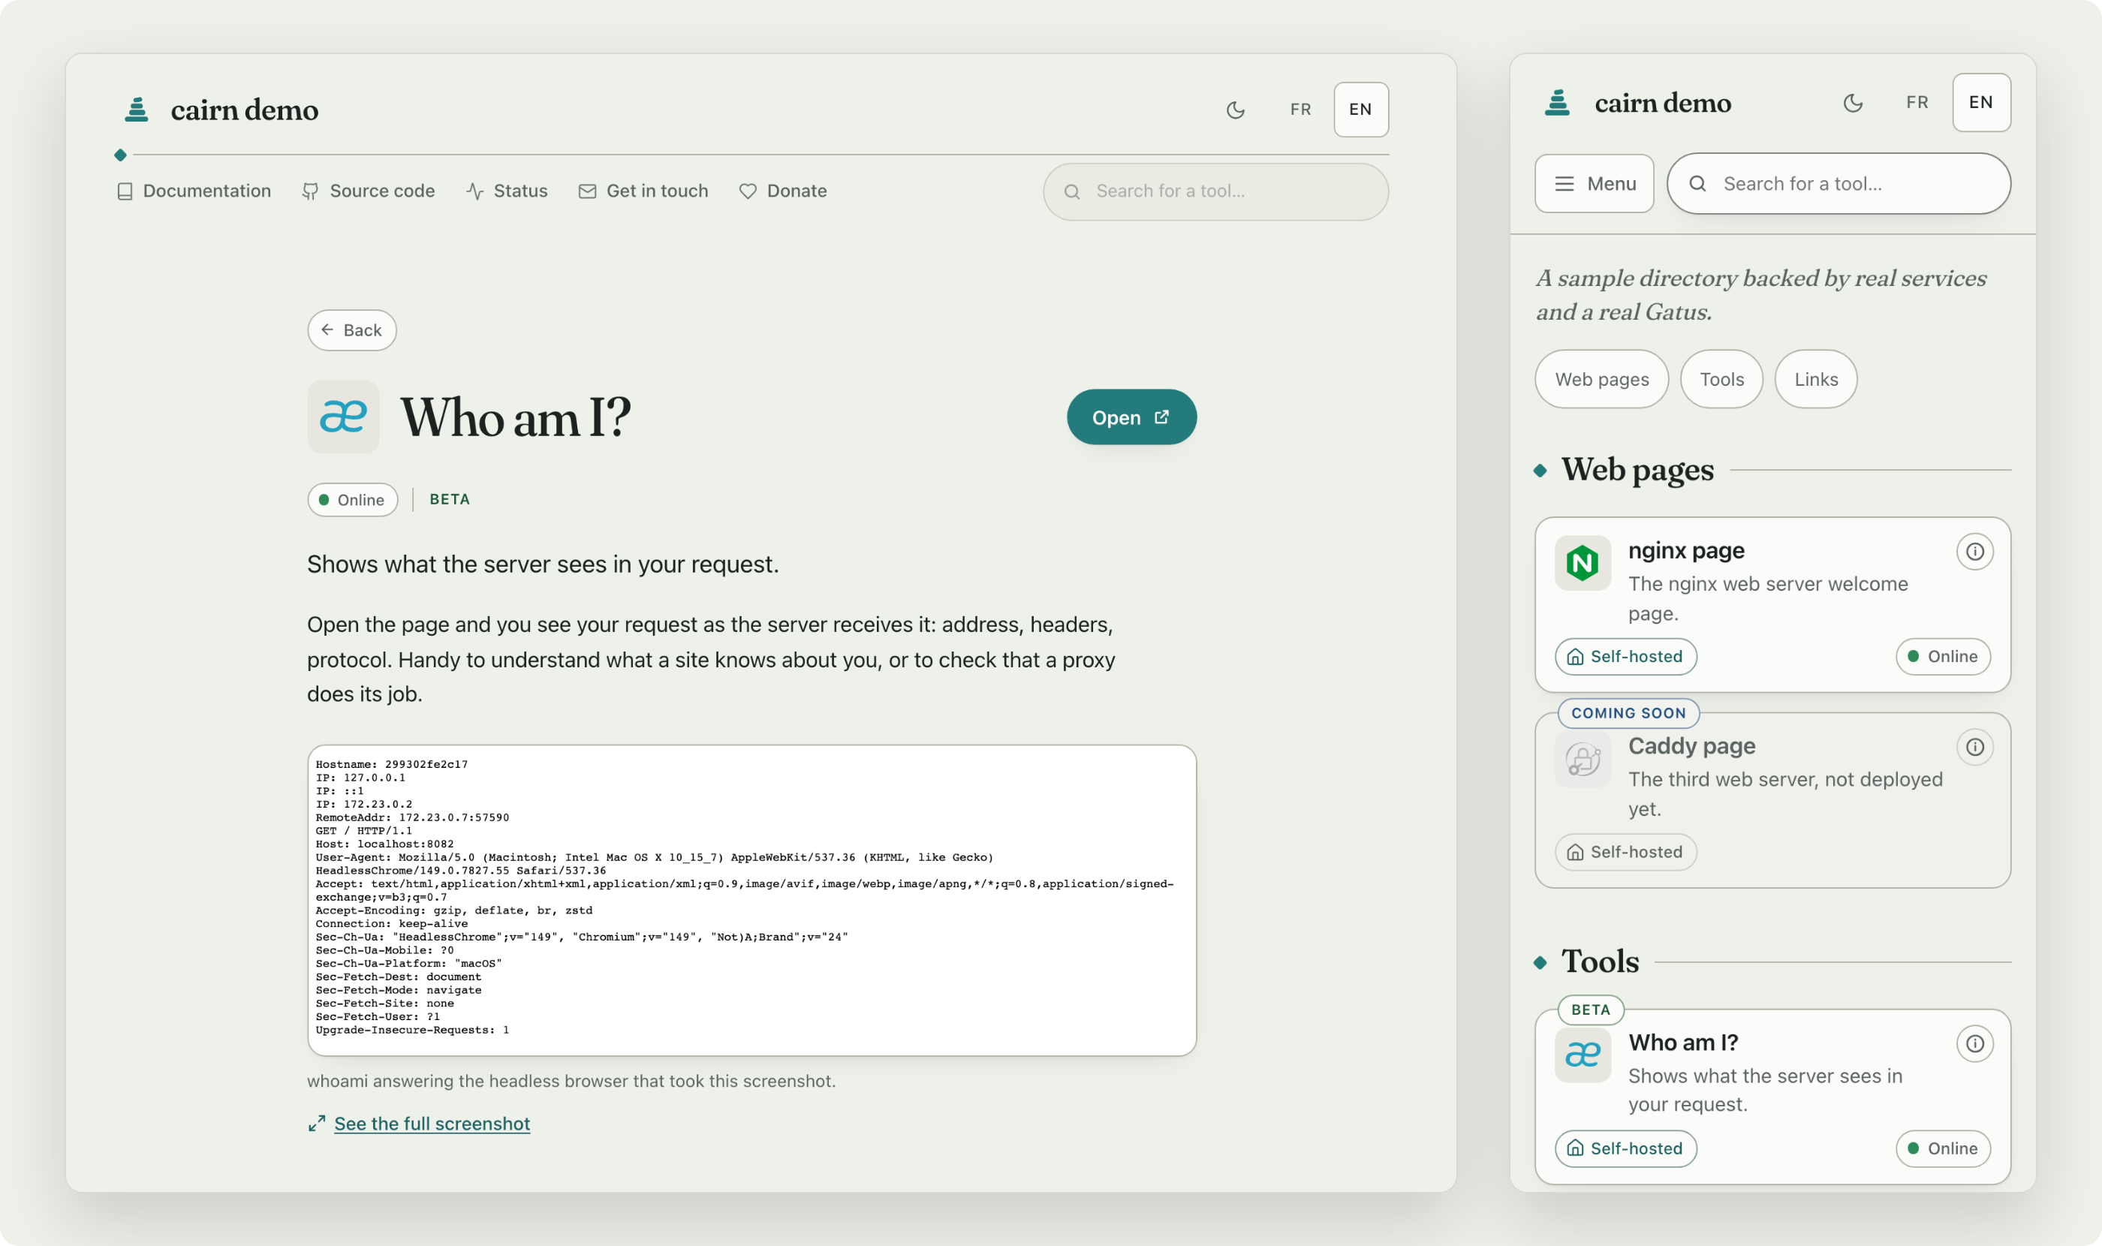Open Documentation from the navigation
The height and width of the screenshot is (1246, 2102).
coord(194,191)
